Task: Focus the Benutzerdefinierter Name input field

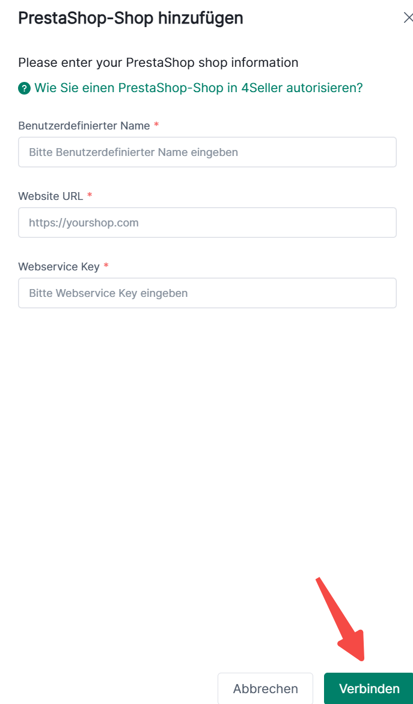Action: coord(207,152)
